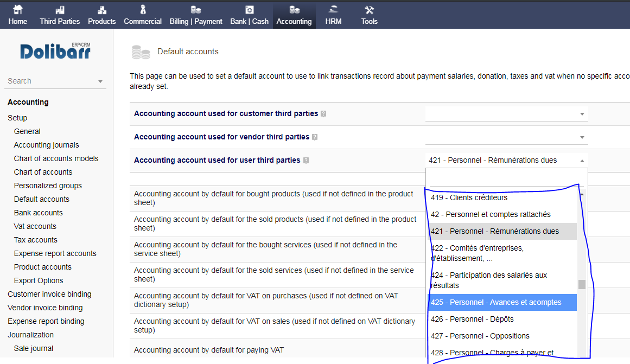Open Chart of accounts sidebar link
The height and width of the screenshot is (364, 630).
point(43,172)
